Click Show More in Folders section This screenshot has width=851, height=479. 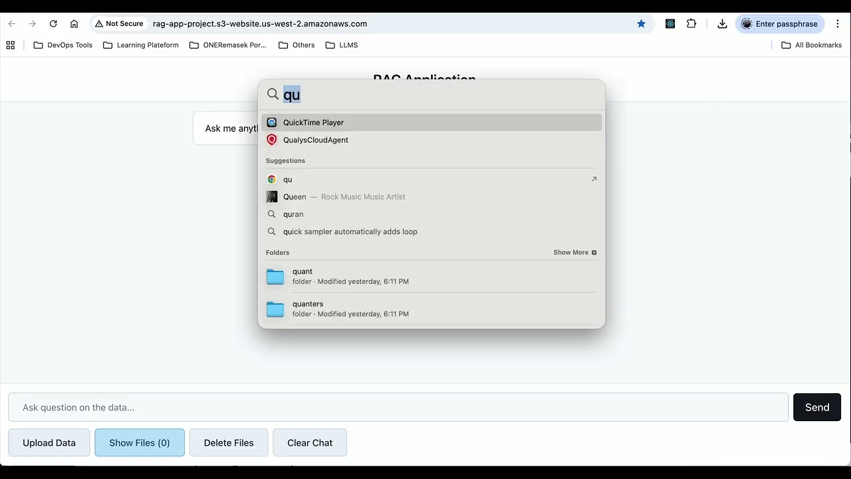click(574, 253)
